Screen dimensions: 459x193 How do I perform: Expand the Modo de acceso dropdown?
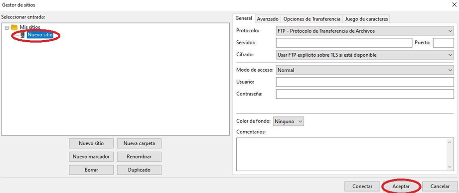365,70
